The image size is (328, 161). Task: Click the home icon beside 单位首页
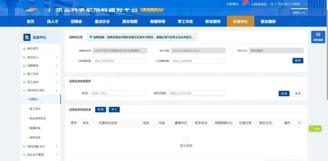coord(25,49)
